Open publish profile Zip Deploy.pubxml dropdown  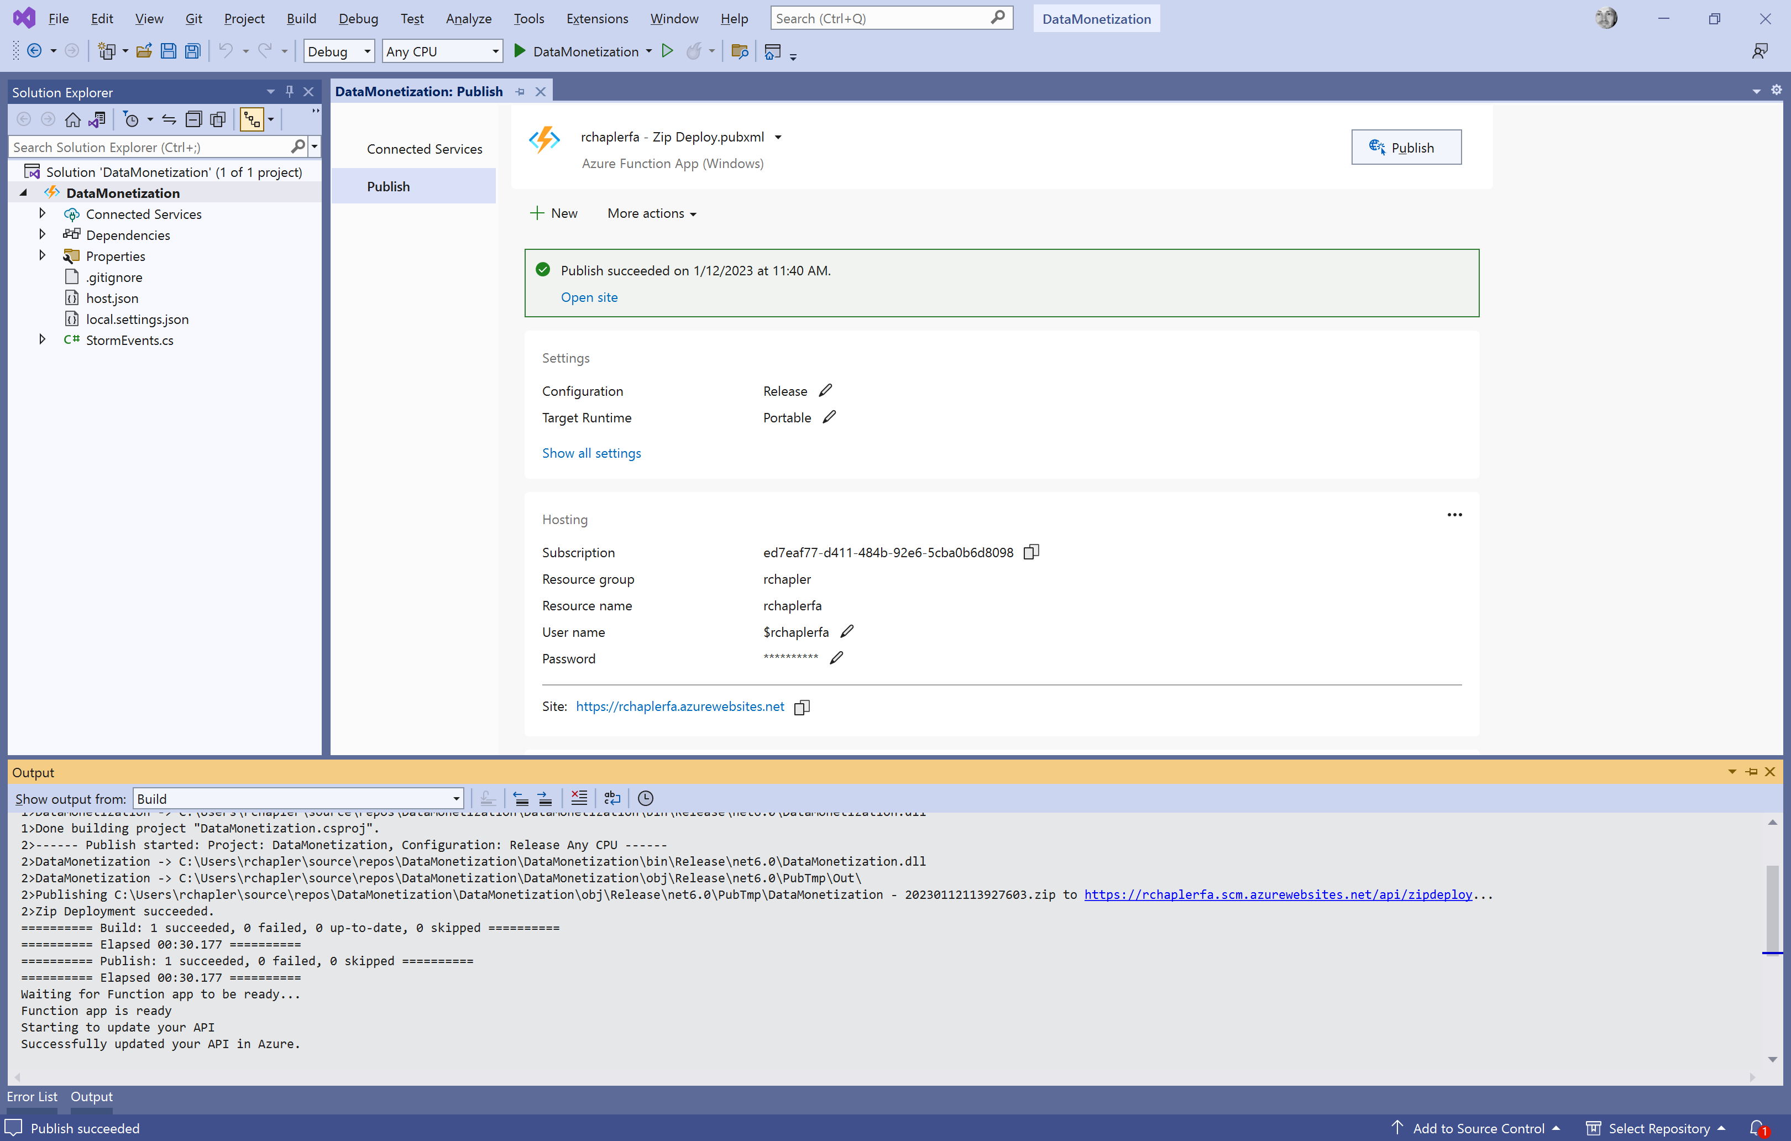[x=778, y=137]
